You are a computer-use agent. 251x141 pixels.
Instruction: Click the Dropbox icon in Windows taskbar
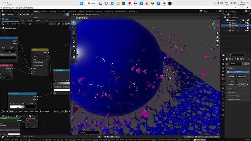click(135, 3)
